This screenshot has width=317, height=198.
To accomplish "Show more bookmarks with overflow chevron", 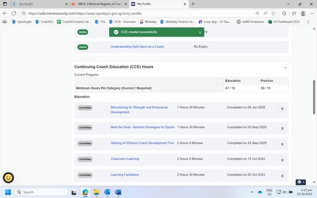I will pos(308,21).
